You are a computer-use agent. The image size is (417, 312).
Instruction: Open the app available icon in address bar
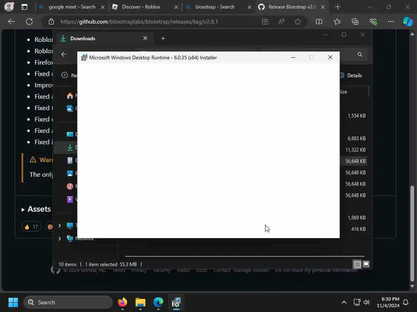click(265, 22)
